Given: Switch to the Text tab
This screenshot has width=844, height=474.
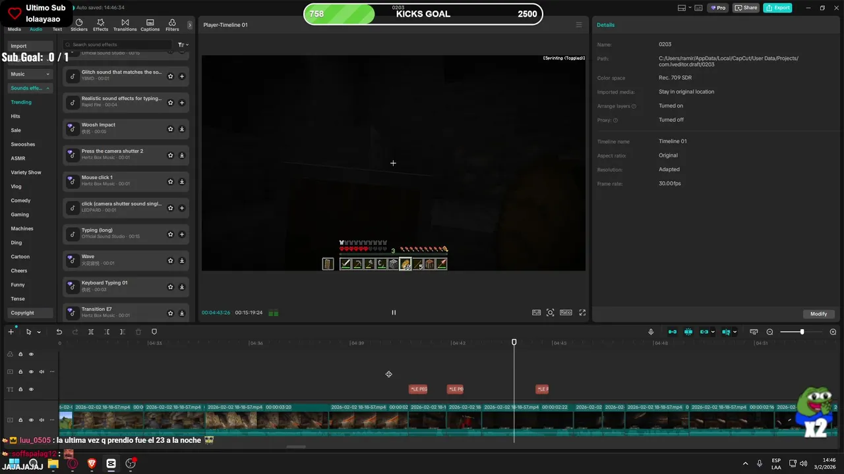Looking at the screenshot, I should click(x=57, y=29).
